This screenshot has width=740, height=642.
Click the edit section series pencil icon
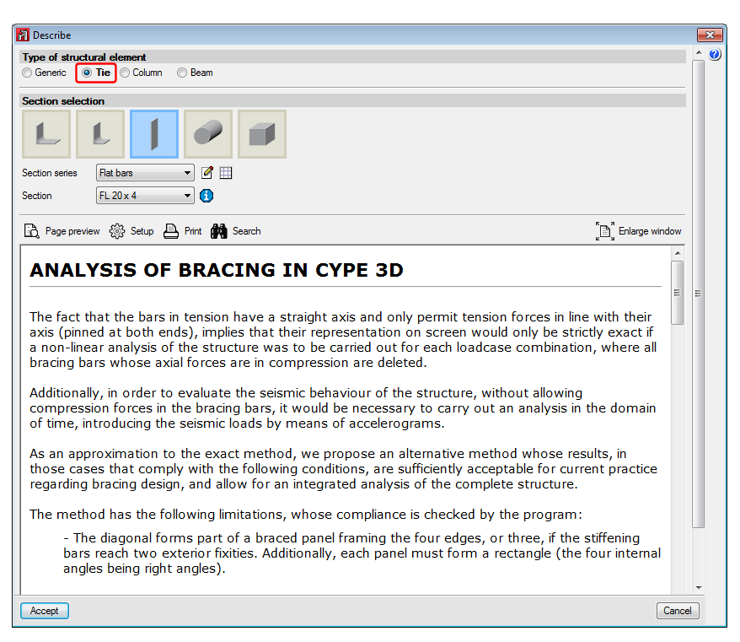pyautogui.click(x=207, y=172)
